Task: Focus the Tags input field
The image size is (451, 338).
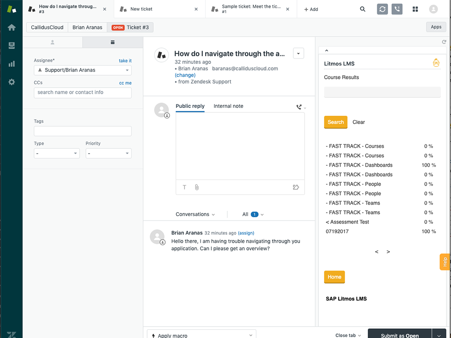Action: pyautogui.click(x=83, y=131)
